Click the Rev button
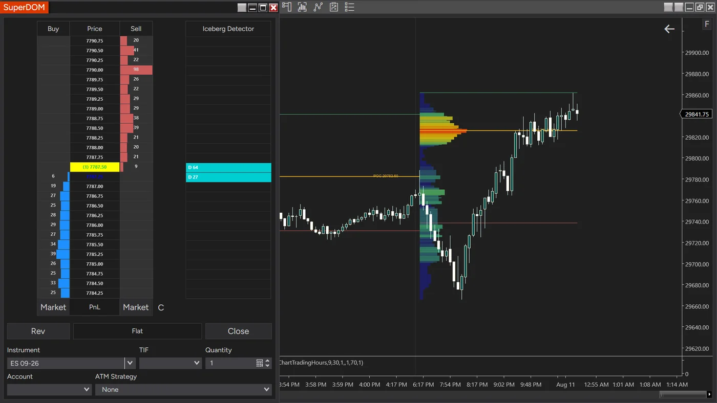 tap(38, 331)
